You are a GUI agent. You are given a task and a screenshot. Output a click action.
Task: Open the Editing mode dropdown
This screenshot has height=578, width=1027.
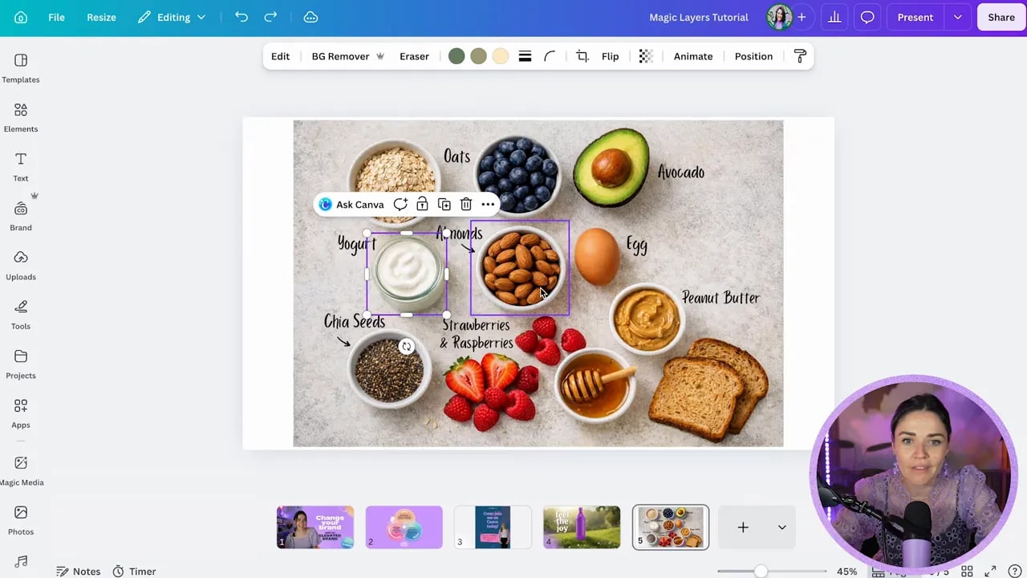pyautogui.click(x=172, y=17)
